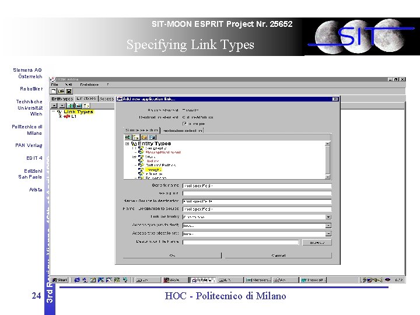Image resolution: width=420 pixels, height=315 pixels.
Task: Open the File menu
Action: 54,85
